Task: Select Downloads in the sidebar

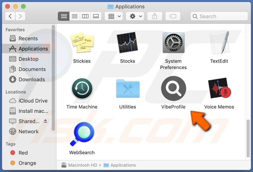Action: coord(27,79)
